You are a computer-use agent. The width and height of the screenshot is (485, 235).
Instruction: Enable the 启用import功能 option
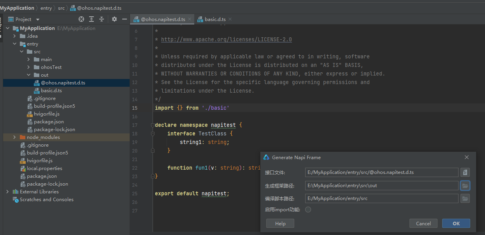point(308,210)
